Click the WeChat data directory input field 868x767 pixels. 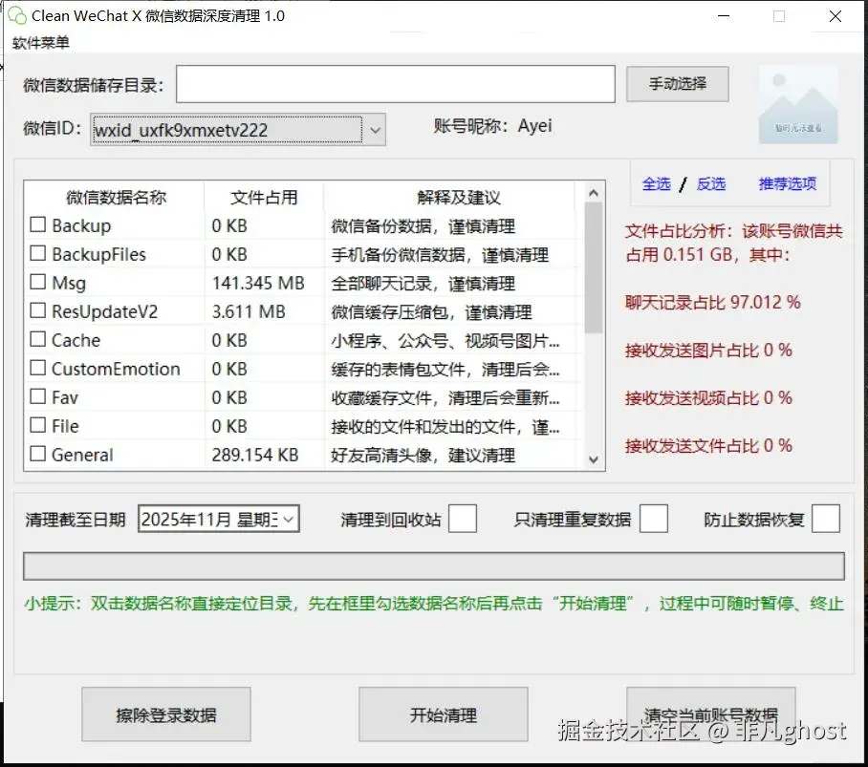click(396, 84)
